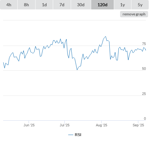Switch to the 8h time range
This screenshot has width=149, height=143.
pyautogui.click(x=26, y=5)
